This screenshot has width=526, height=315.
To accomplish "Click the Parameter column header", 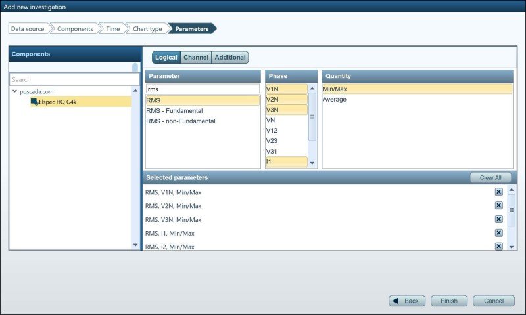I will coord(203,76).
